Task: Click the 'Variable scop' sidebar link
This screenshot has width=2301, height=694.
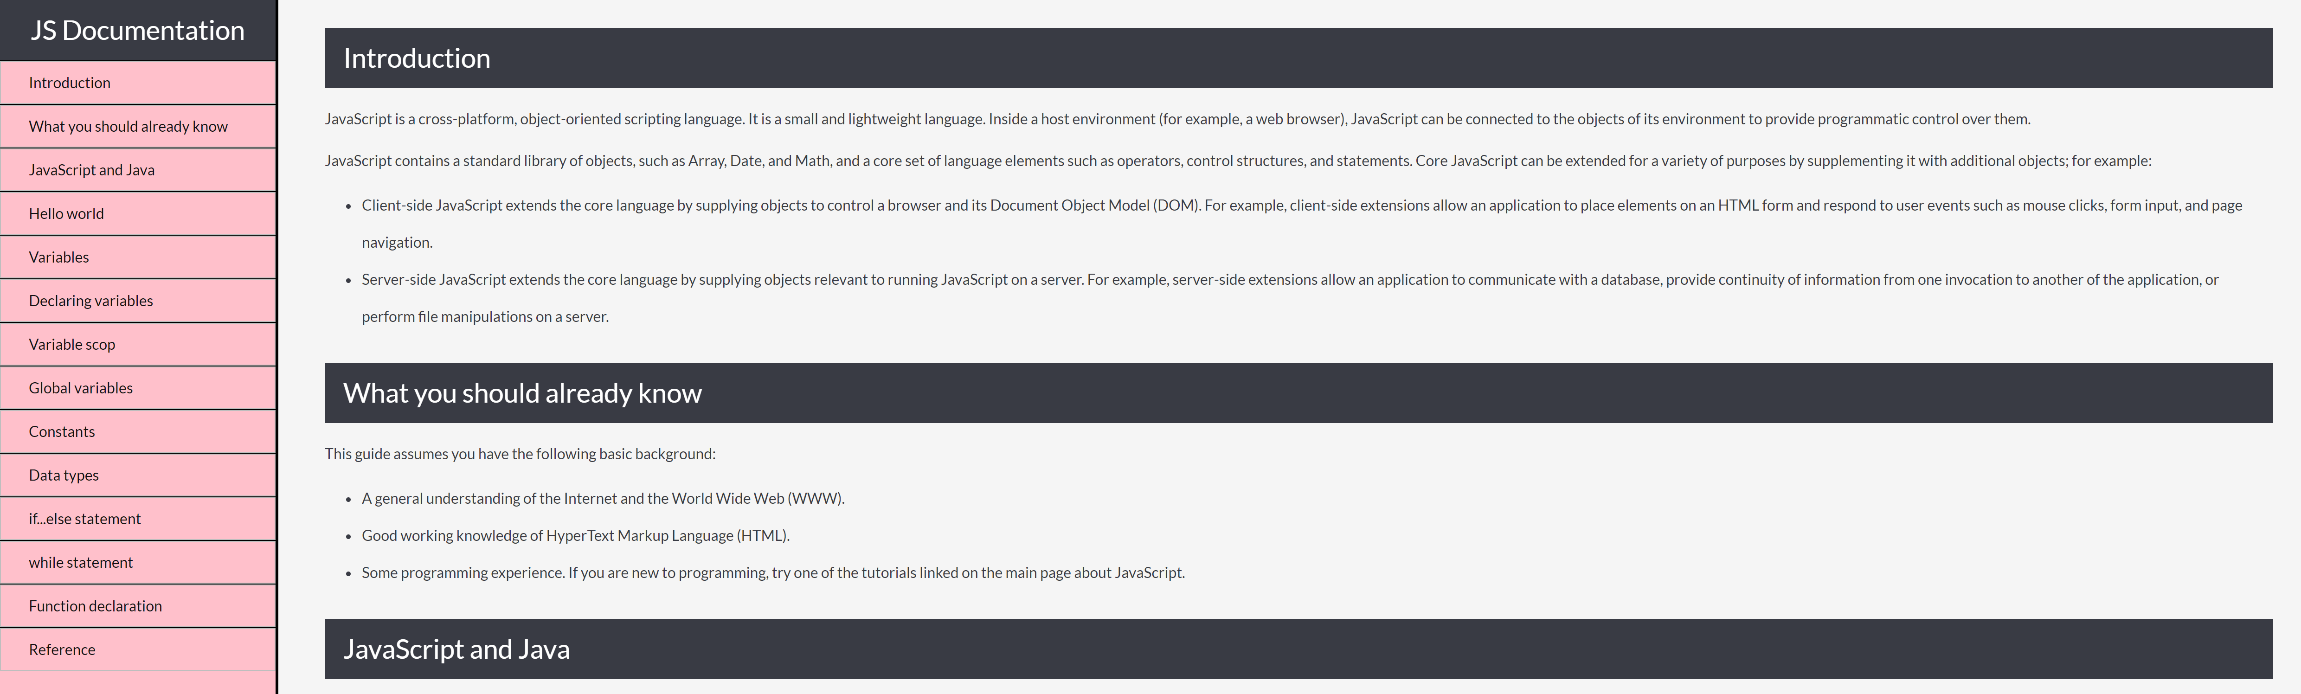Action: (71, 345)
